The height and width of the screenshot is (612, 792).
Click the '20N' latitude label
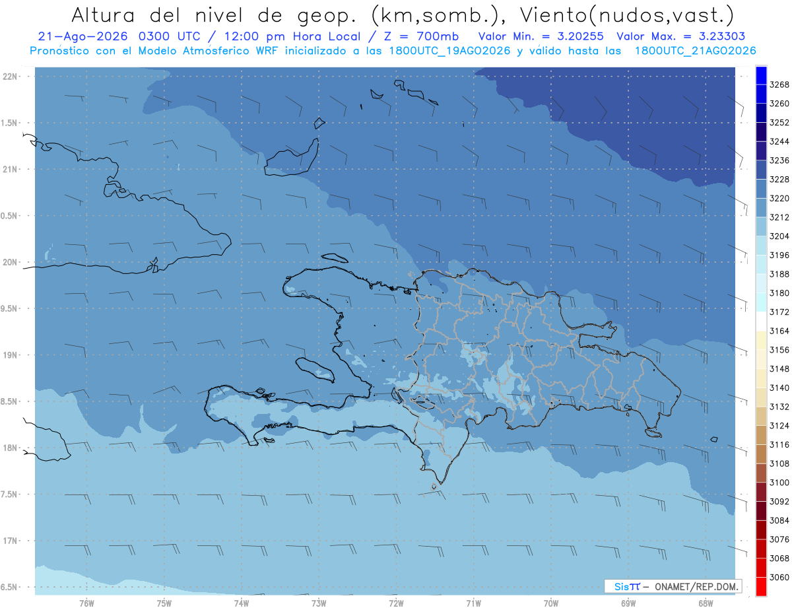[10, 263]
